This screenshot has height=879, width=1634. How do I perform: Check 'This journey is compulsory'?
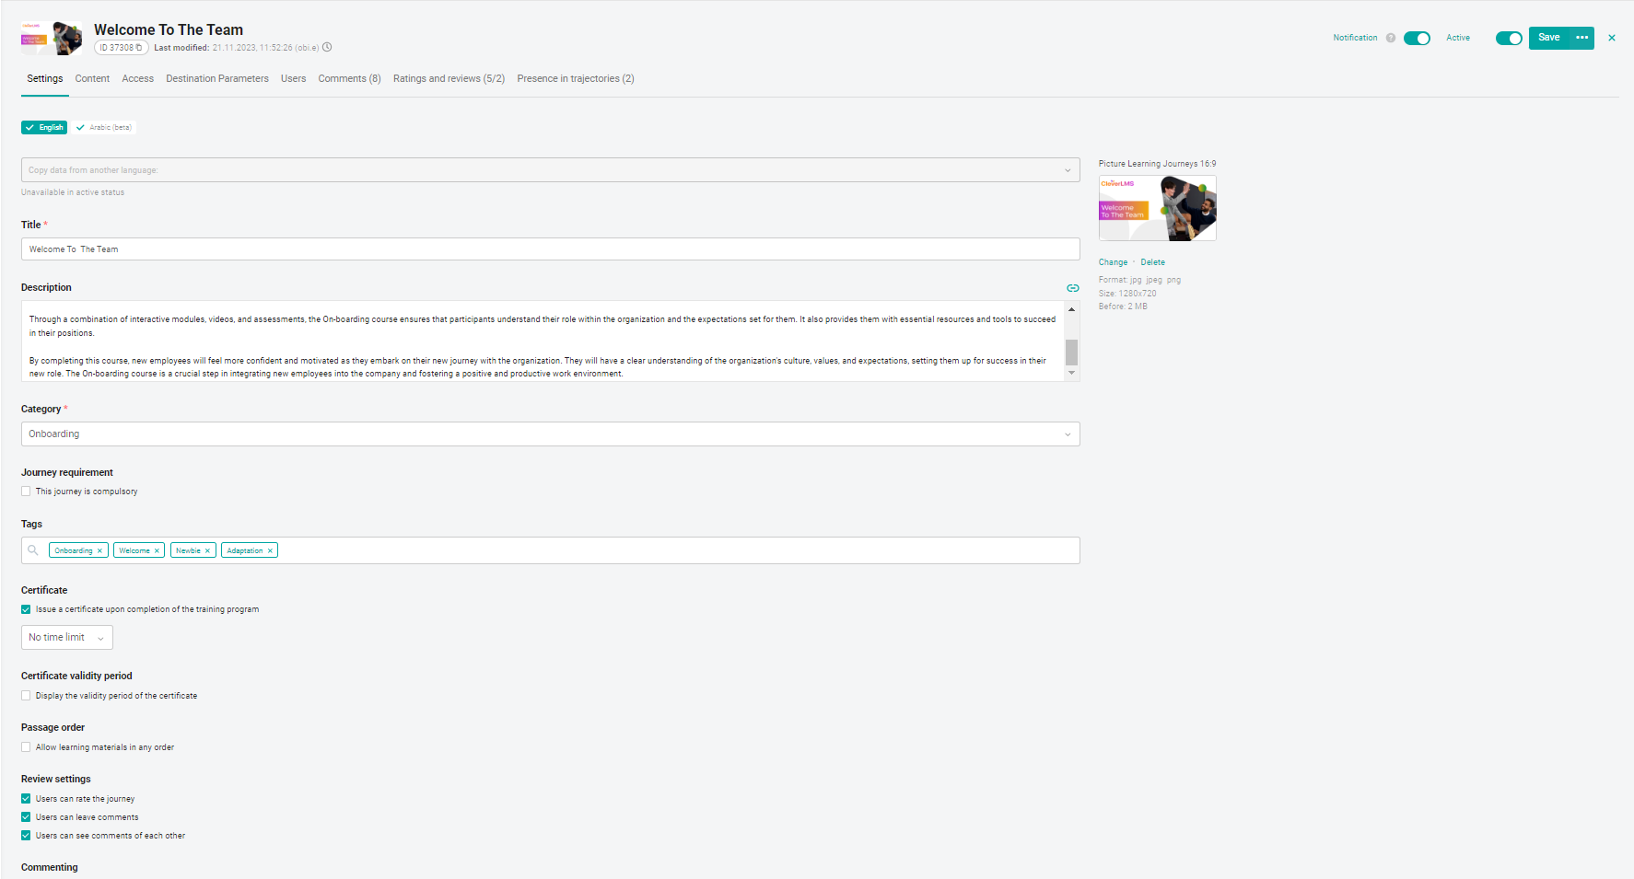(x=26, y=492)
